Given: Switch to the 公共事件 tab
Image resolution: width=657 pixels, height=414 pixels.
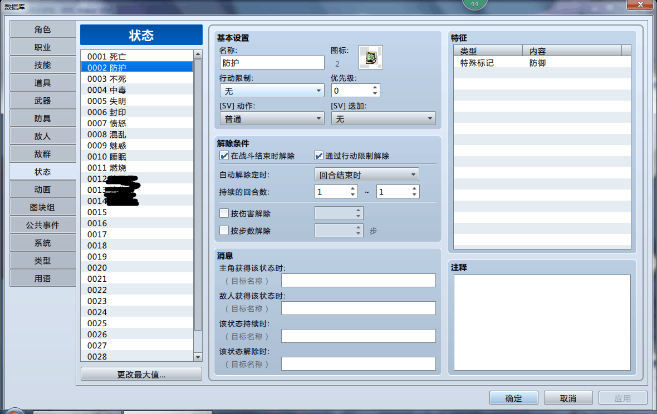Looking at the screenshot, I should click(x=43, y=226).
